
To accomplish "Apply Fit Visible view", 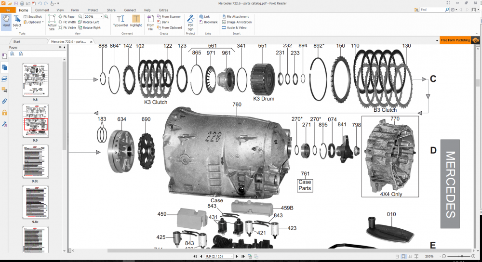I will (67, 27).
